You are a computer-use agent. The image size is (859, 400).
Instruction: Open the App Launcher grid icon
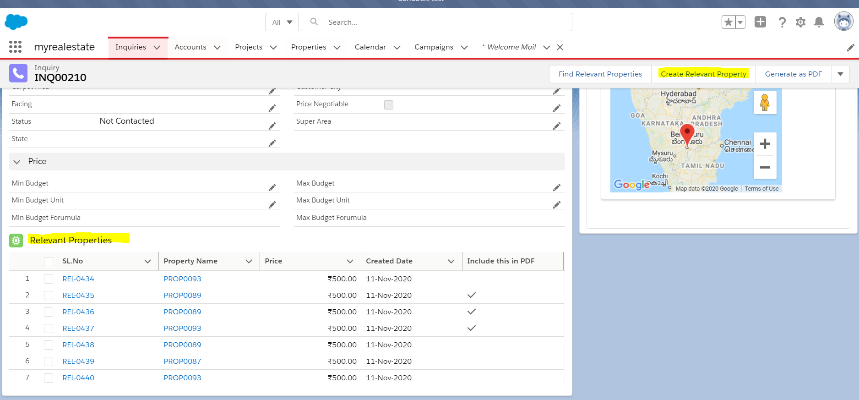(15, 47)
